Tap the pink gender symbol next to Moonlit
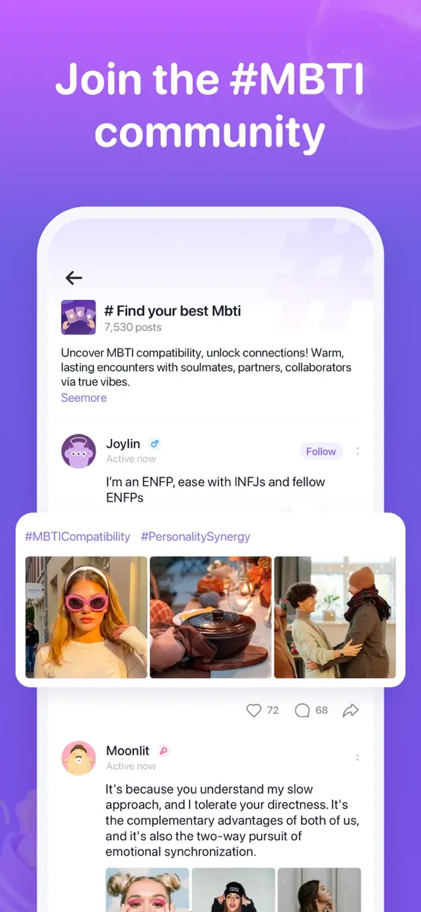 [x=164, y=750]
